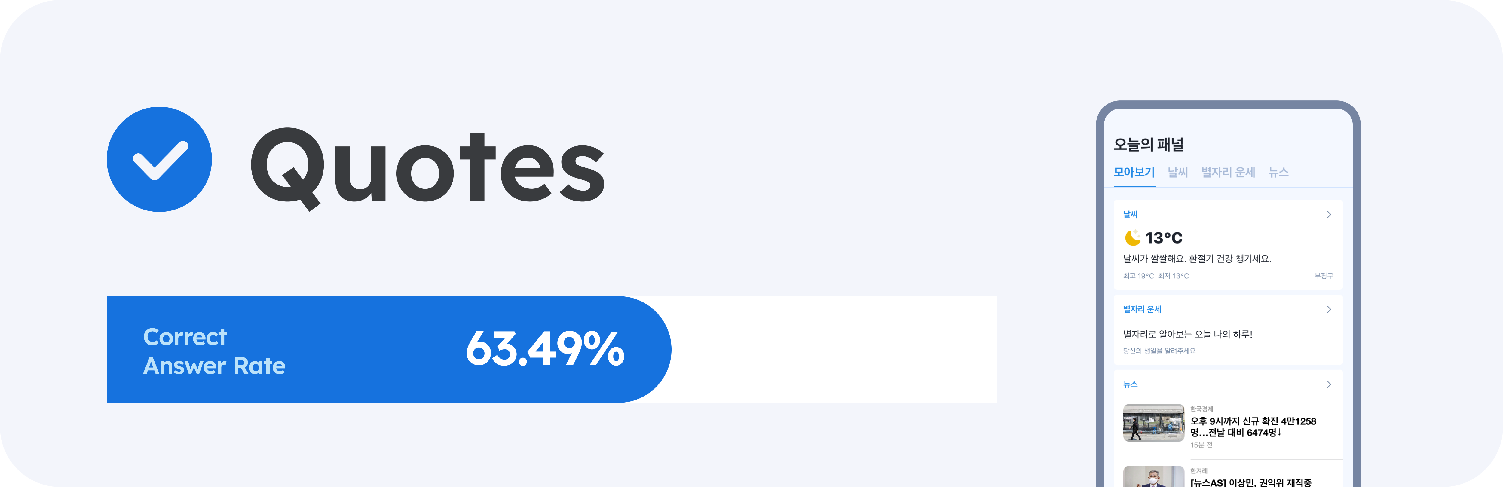Open the 별자리 운세 card heading

1142,309
